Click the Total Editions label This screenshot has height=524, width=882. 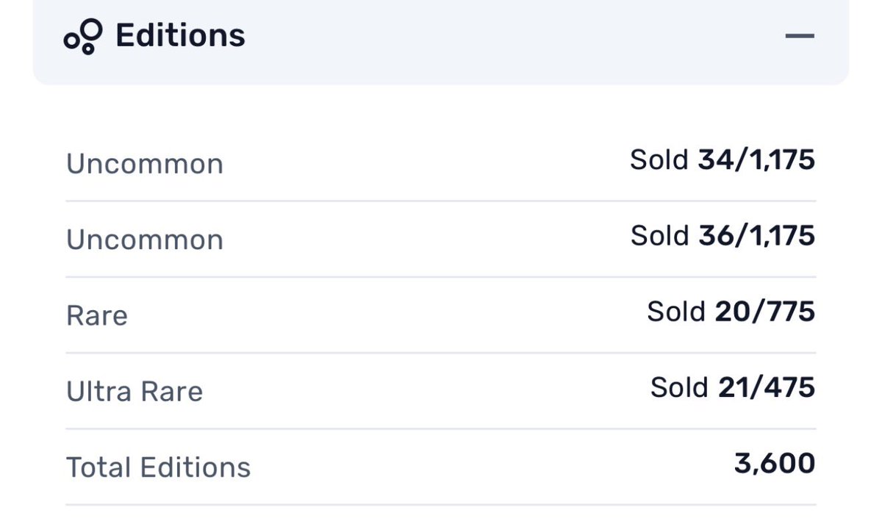tap(159, 467)
